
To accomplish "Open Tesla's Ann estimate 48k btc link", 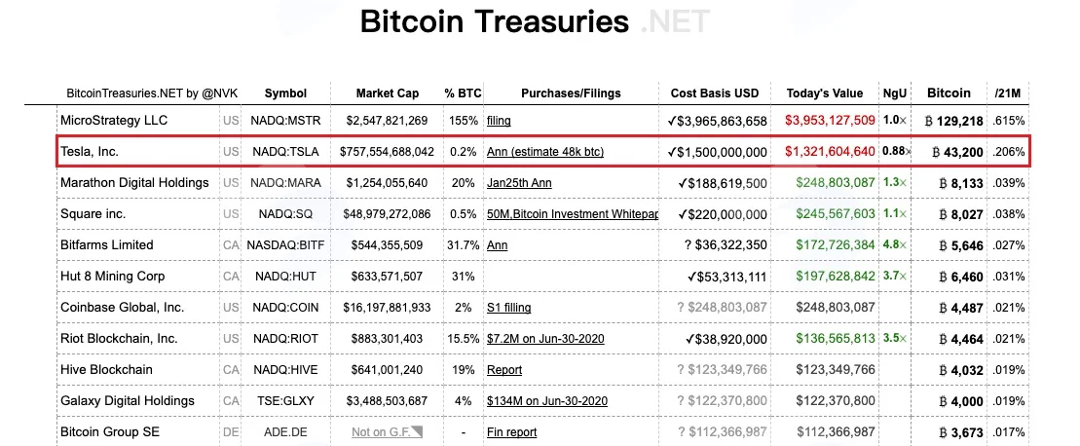I will [x=544, y=151].
